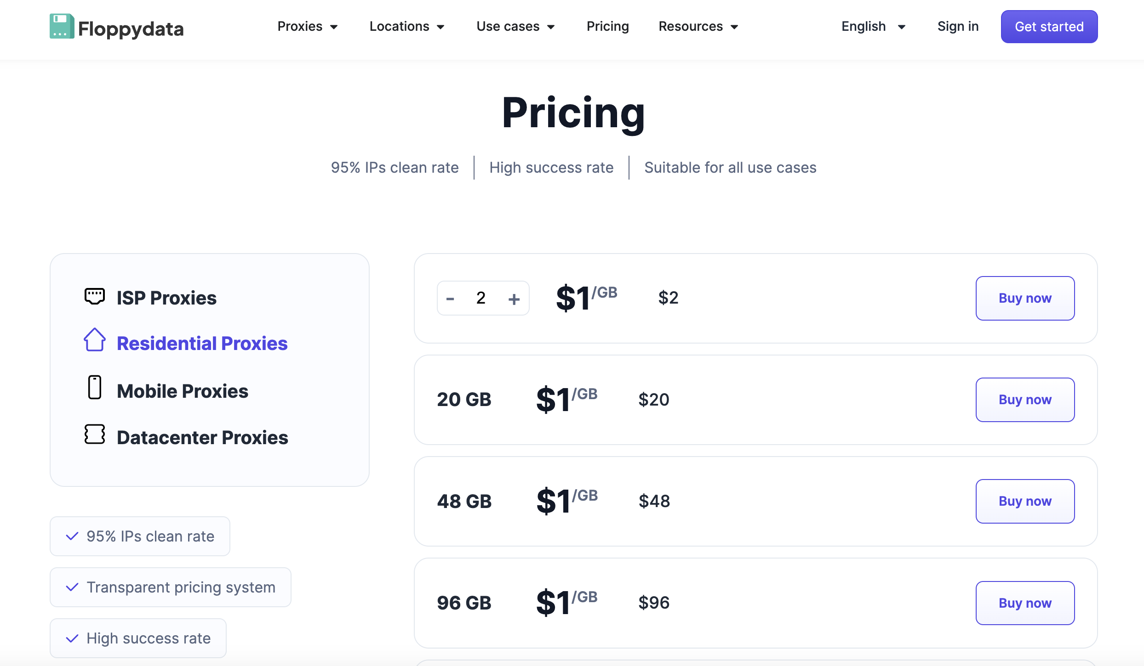Buy now for the 48 GB plan
This screenshot has height=666, width=1144.
(x=1025, y=501)
